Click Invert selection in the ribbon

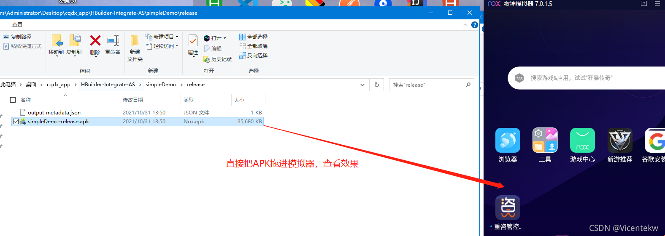(253, 56)
